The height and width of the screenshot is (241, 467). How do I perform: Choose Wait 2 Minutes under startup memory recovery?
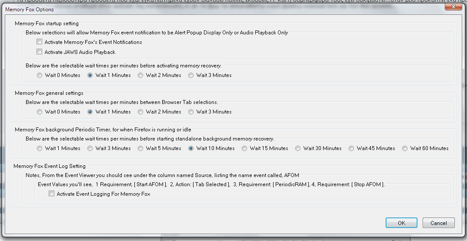pos(140,75)
